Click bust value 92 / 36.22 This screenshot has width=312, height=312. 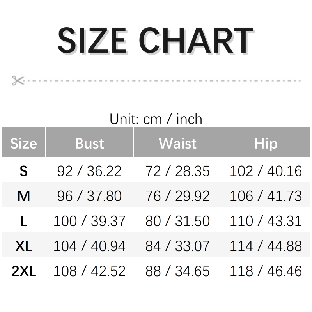89,171
